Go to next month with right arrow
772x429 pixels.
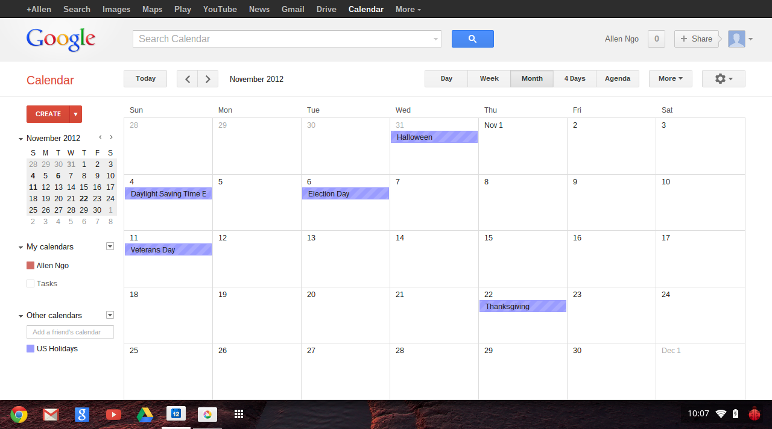(x=208, y=79)
